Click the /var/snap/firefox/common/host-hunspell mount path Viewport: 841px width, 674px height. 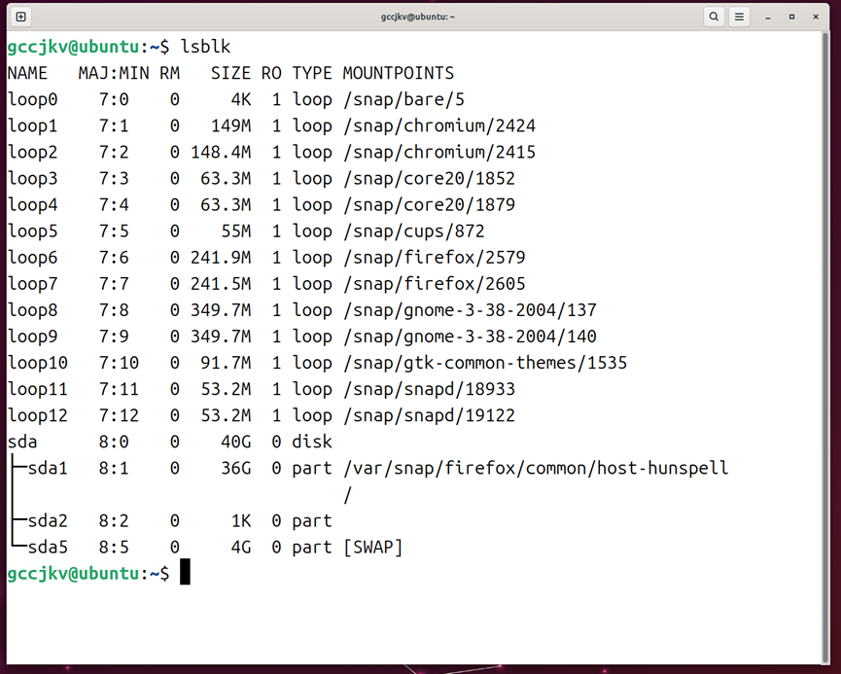click(536, 468)
